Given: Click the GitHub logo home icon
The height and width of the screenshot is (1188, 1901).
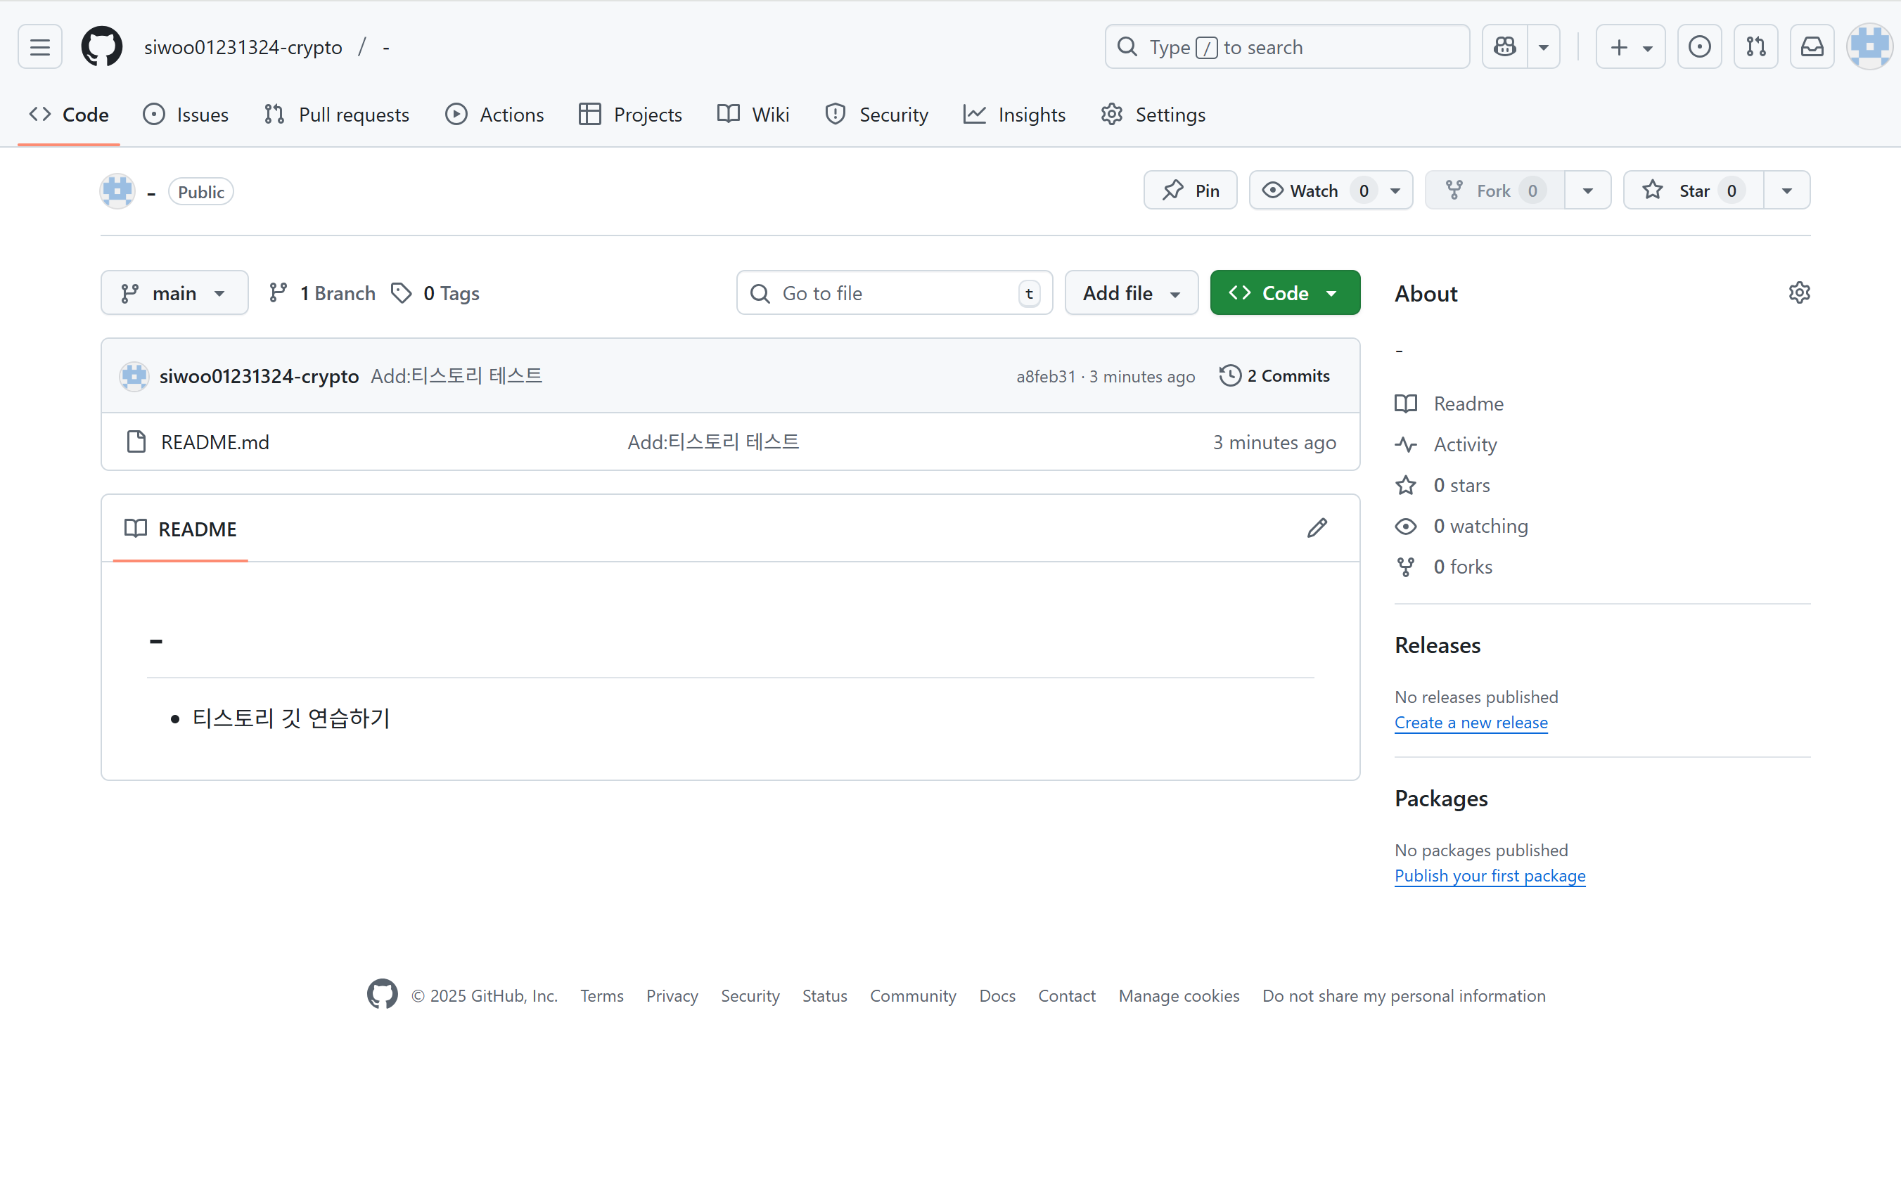Looking at the screenshot, I should 102,47.
